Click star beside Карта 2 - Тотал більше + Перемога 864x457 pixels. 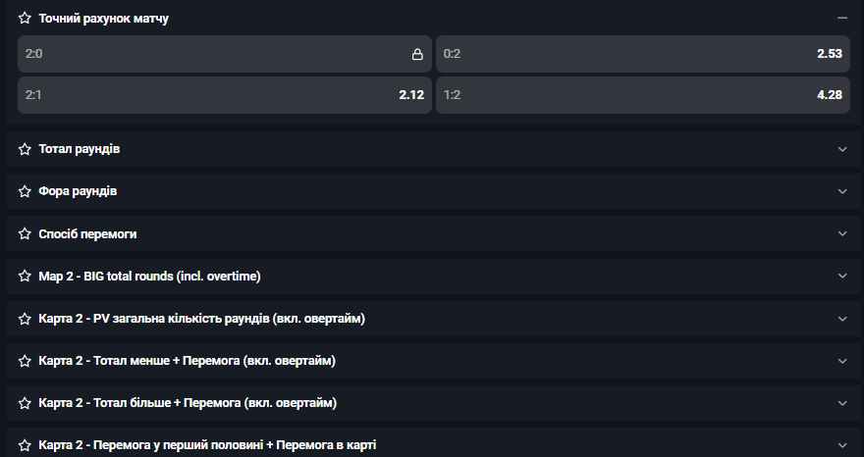25,403
